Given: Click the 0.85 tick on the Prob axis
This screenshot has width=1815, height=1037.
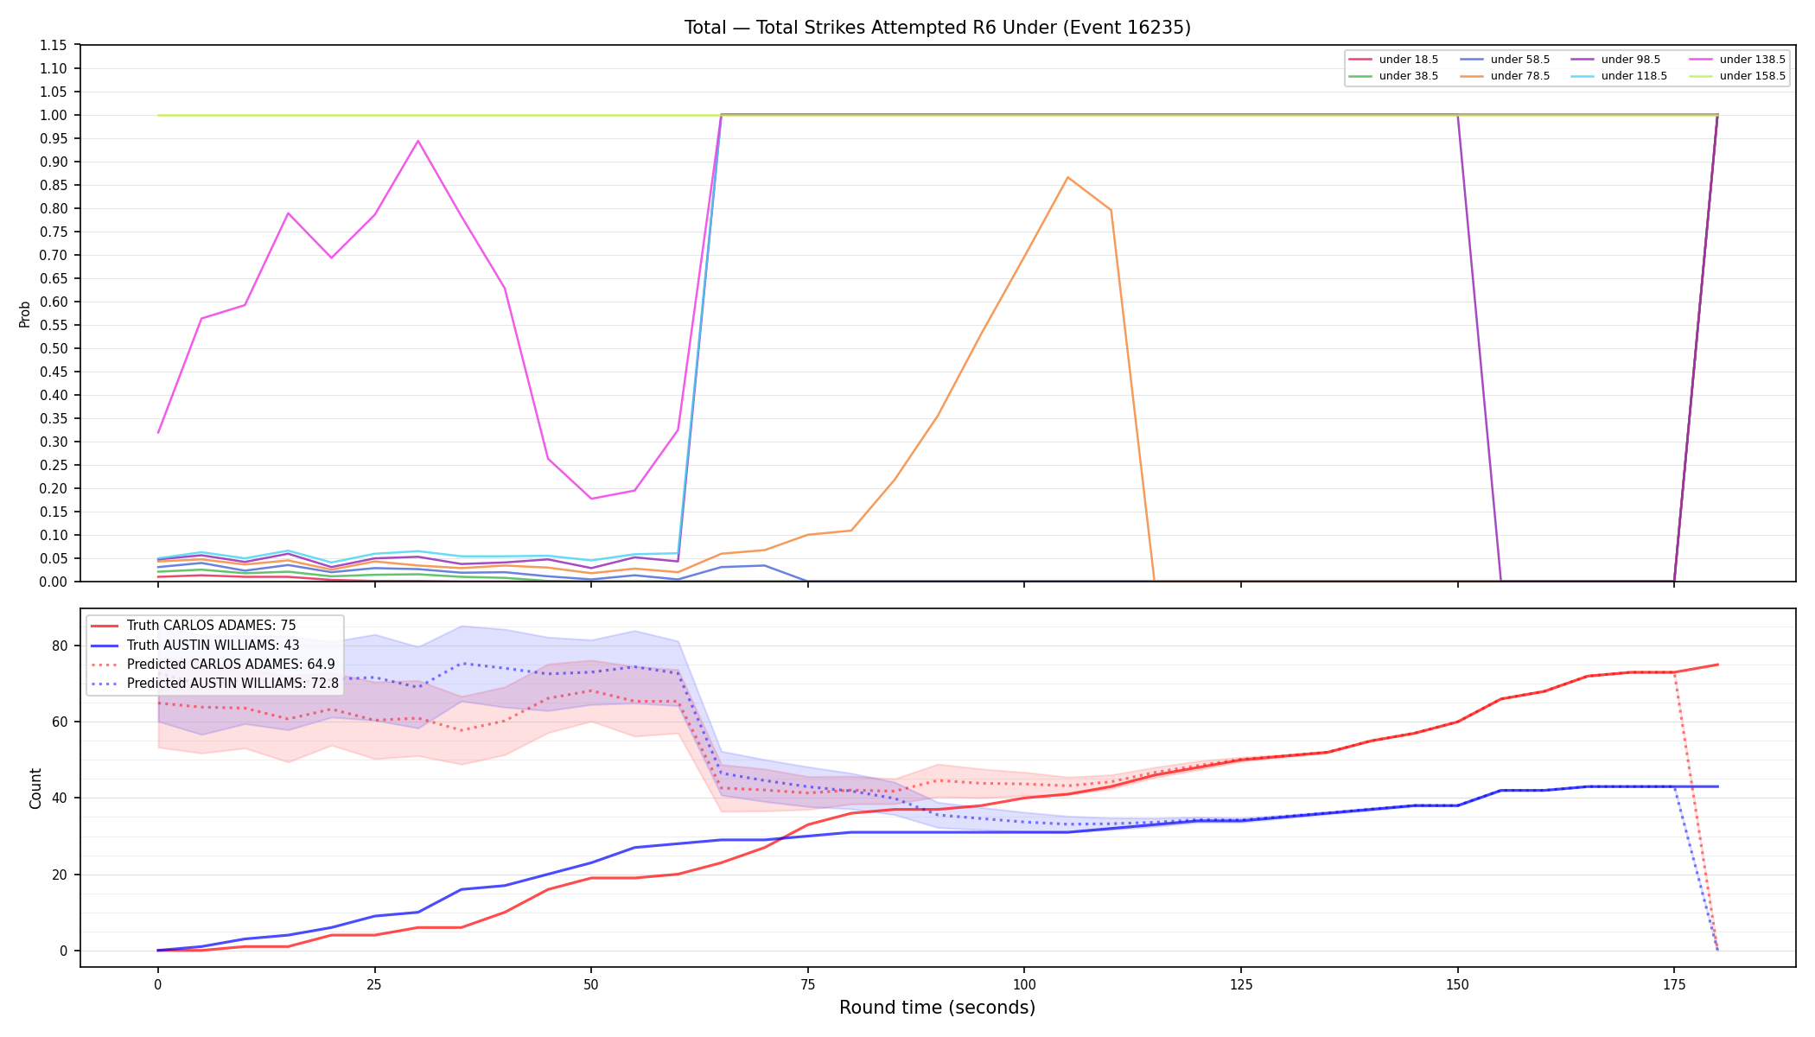Looking at the screenshot, I should pos(53,185).
